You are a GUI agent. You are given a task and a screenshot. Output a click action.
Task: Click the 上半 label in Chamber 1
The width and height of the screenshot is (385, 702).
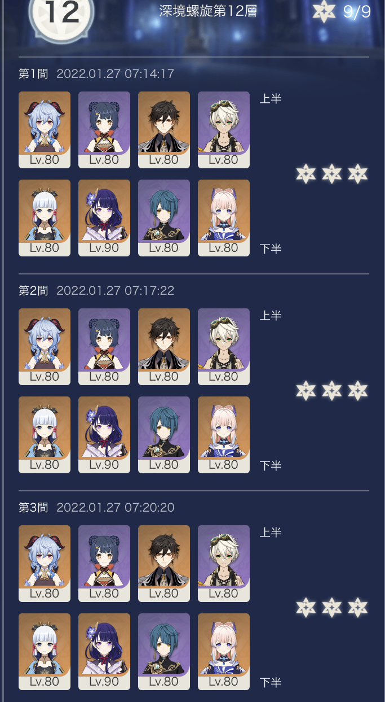(271, 99)
